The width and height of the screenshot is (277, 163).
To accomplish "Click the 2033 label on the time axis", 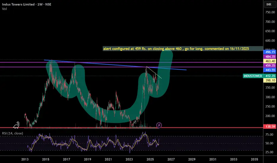I will (x=234, y=159).
